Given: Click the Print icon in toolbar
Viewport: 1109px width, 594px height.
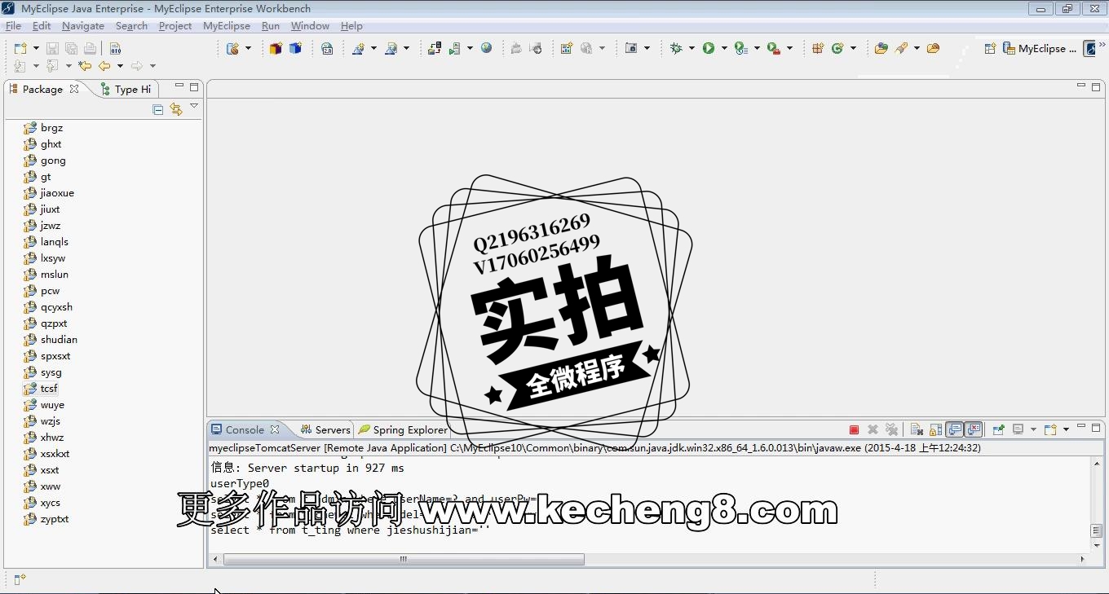Looking at the screenshot, I should [90, 49].
